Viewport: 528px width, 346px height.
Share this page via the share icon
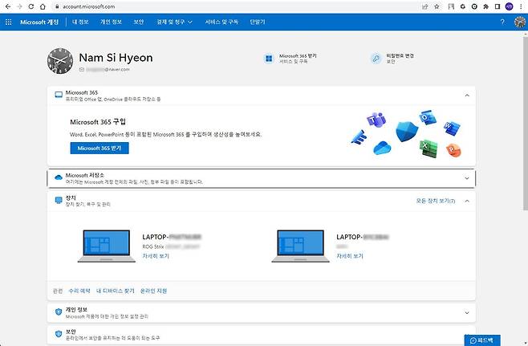point(425,6)
